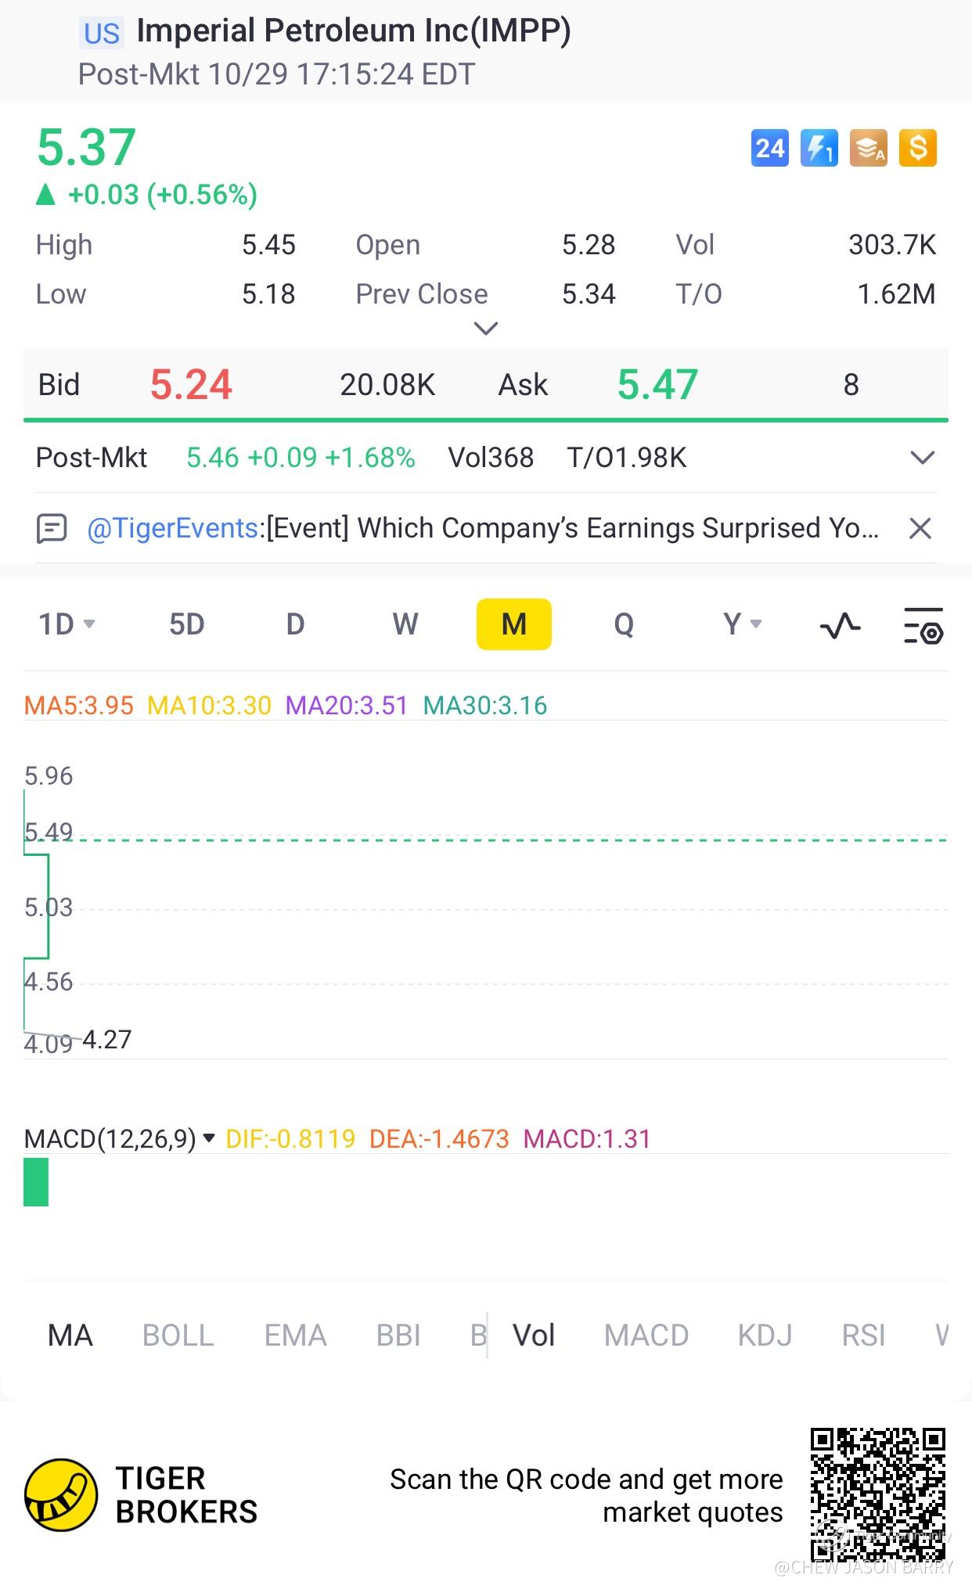The height and width of the screenshot is (1589, 972).
Task: Switch chart to 5D period
Action: click(x=187, y=624)
